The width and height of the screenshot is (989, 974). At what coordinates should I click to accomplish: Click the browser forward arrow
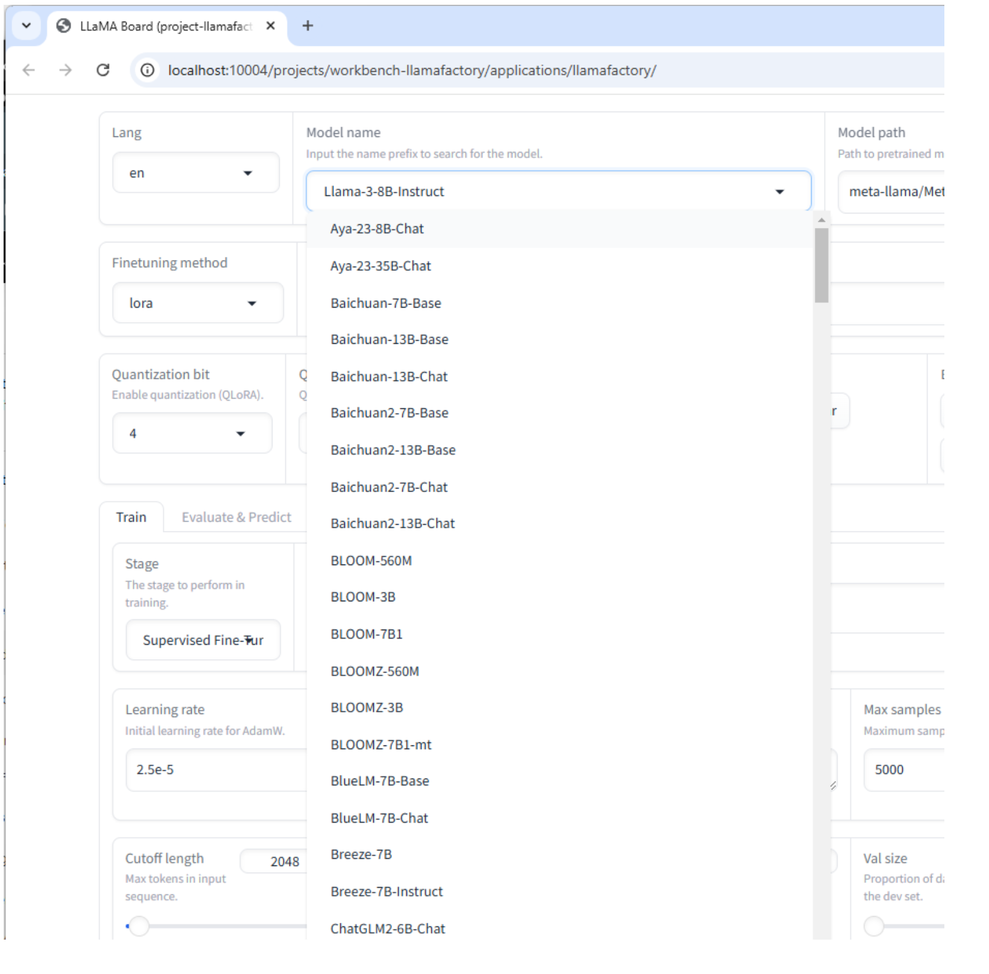pos(65,71)
